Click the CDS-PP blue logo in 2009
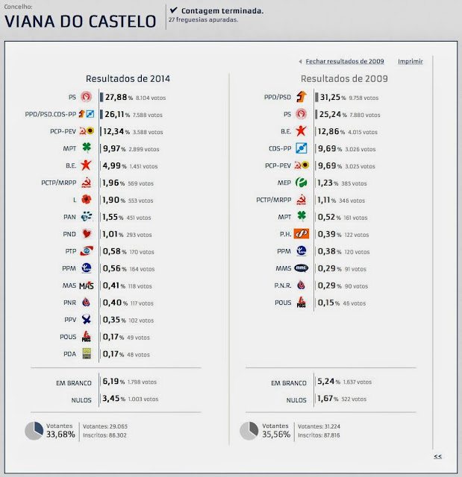The image size is (462, 477). [301, 148]
